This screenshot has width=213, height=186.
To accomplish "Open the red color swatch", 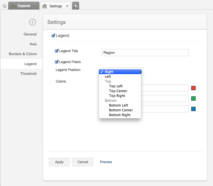I will [x=193, y=88].
